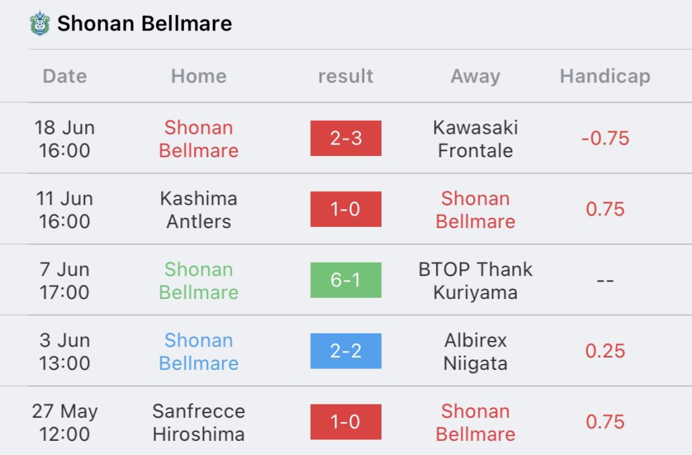Click the Handicap column header
The image size is (692, 455).
[x=605, y=76]
